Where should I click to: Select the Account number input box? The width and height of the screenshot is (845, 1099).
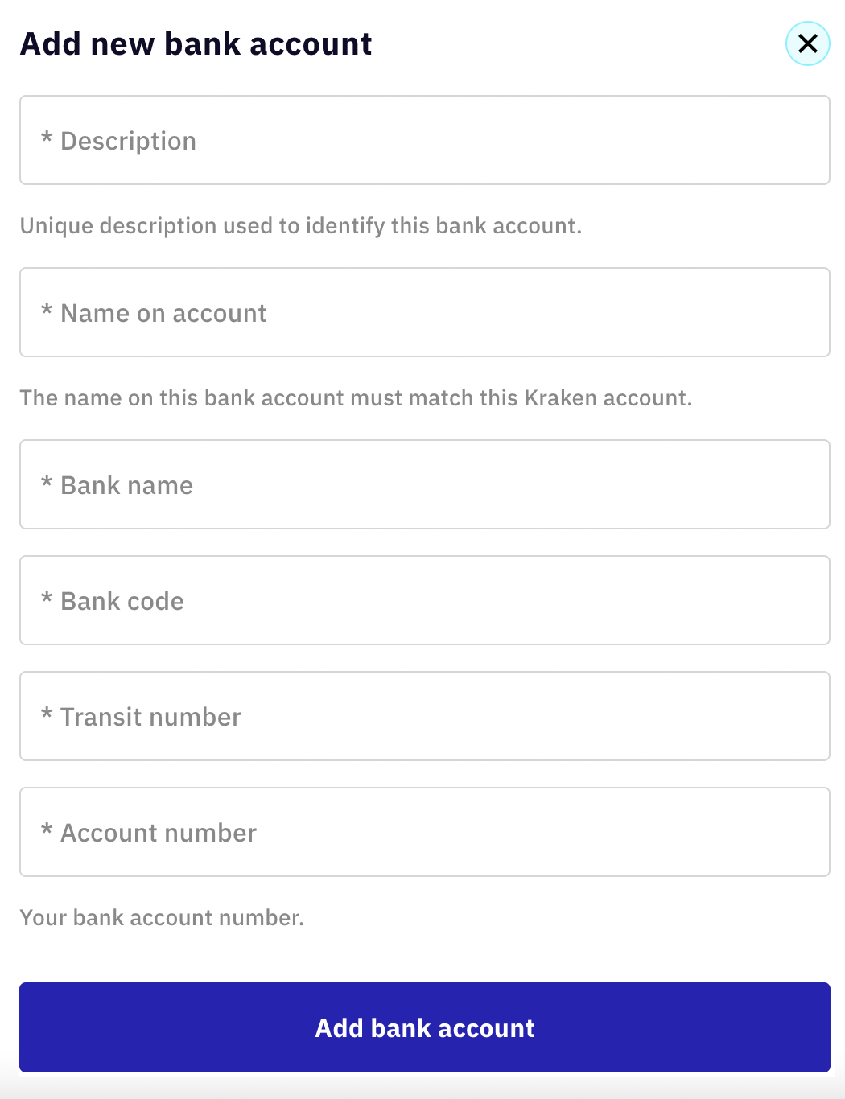pyautogui.click(x=425, y=833)
